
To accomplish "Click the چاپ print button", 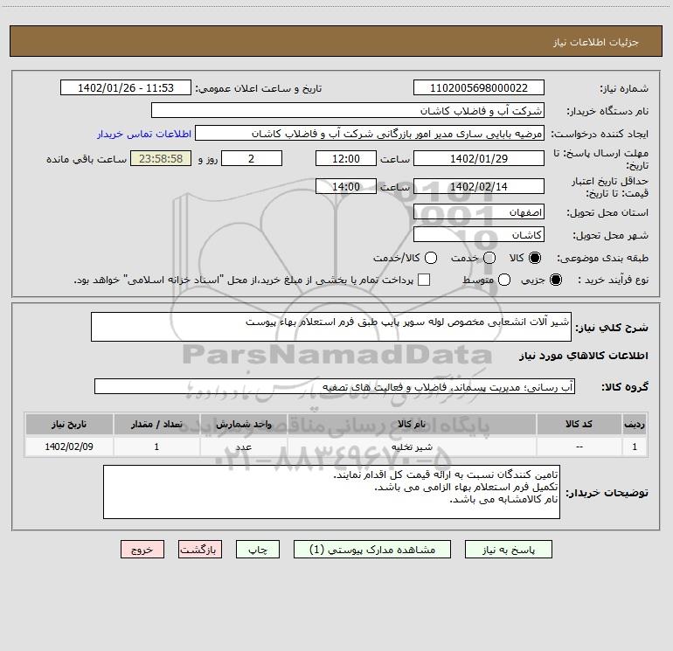I will click(x=258, y=550).
